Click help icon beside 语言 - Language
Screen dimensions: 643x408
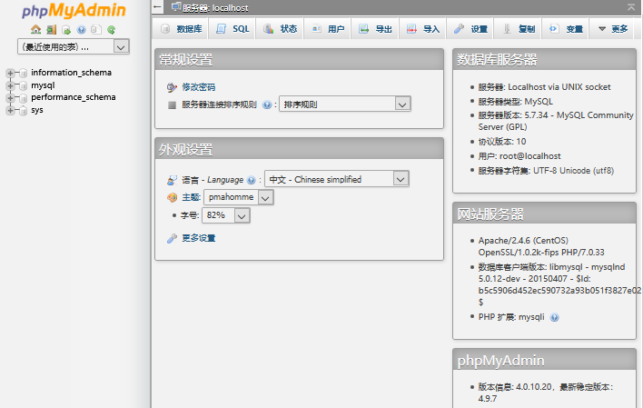(x=252, y=180)
